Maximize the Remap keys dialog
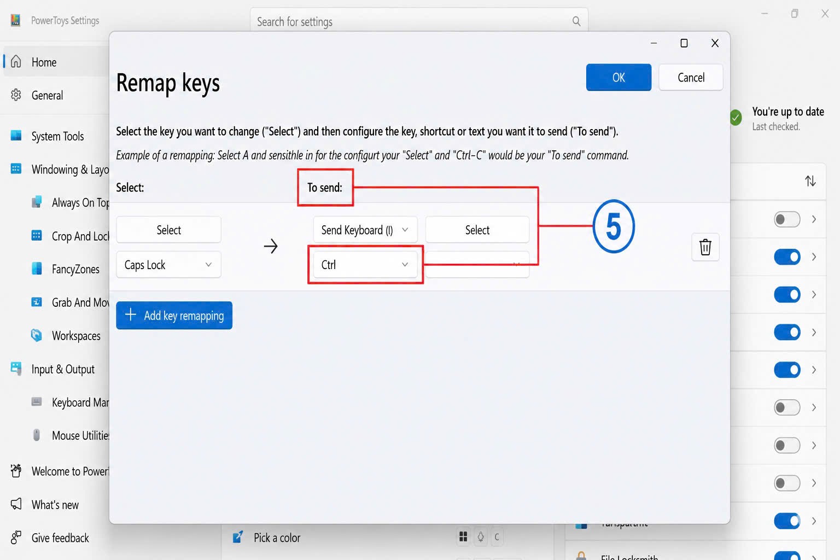Image resolution: width=840 pixels, height=560 pixels. coord(684,43)
